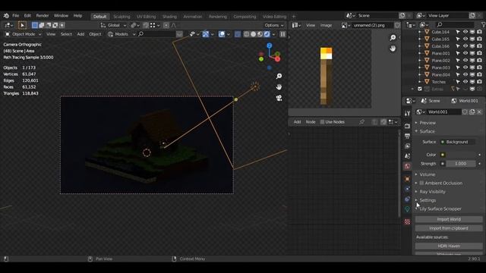
Task: Switch to the Sculpting workspace tab
Action: click(121, 17)
